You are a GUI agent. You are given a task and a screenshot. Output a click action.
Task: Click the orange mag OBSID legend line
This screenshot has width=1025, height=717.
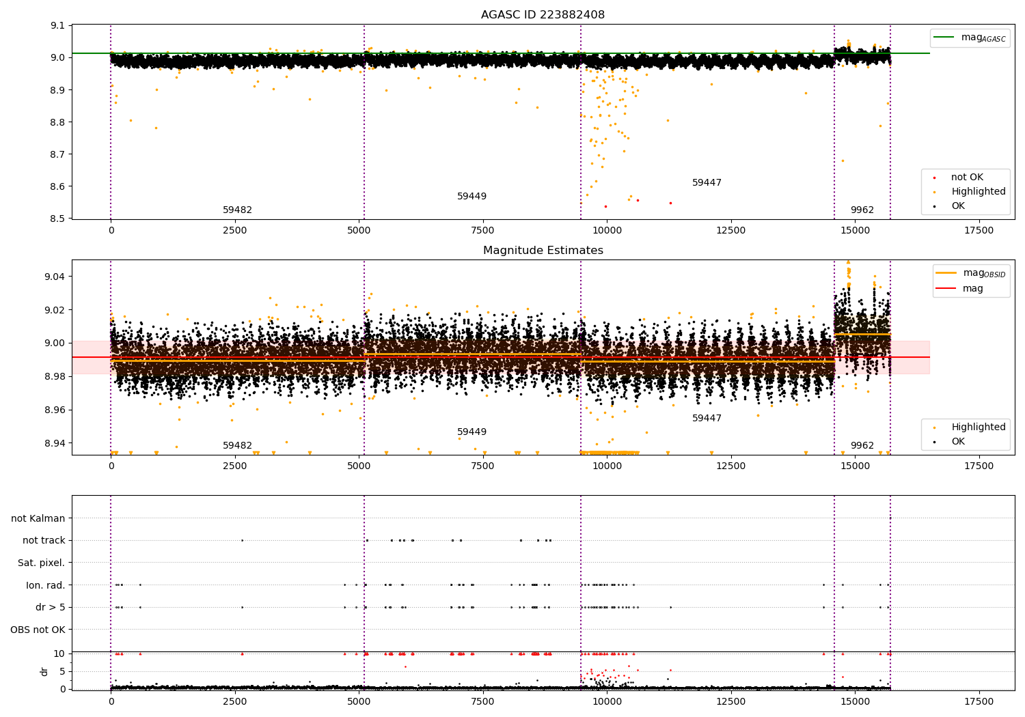coord(946,272)
